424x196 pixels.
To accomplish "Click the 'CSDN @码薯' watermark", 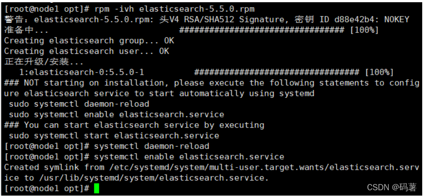I will pos(392,188).
